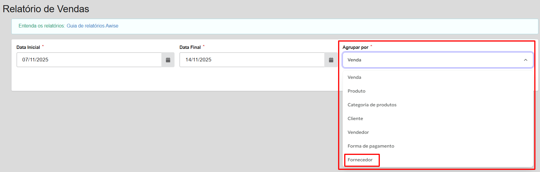Open the Data Inicial calendar picker icon
The width and height of the screenshot is (540, 172).
click(168, 60)
